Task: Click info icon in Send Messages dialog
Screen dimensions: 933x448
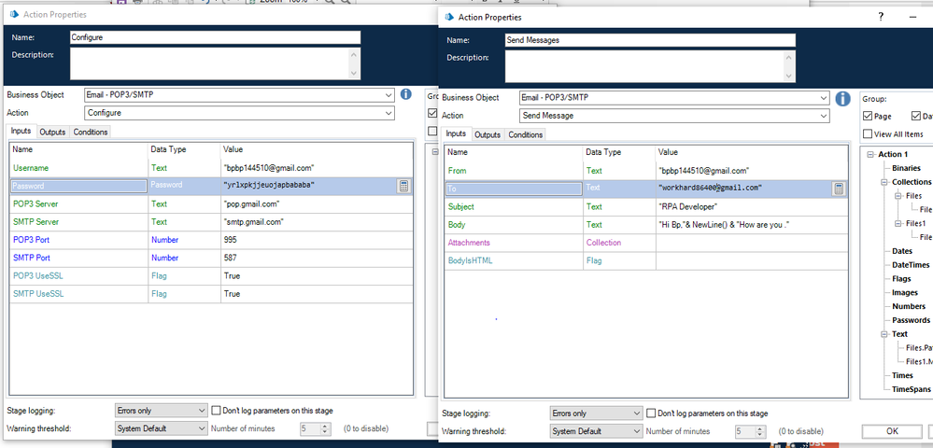Action: pos(842,98)
